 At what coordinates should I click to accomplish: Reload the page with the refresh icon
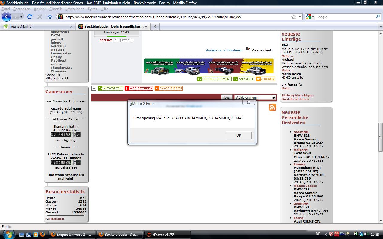click(29, 17)
